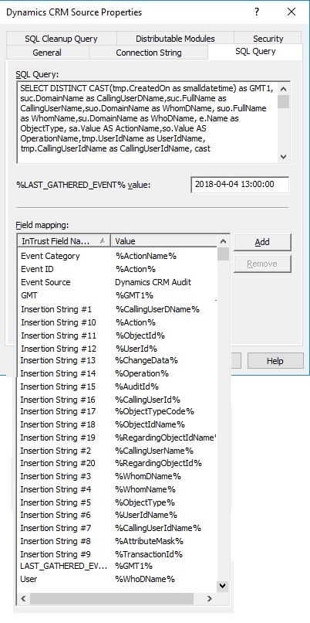Select the Insertion String #5 row
Viewport: 310px width, 623px height.
pyautogui.click(x=118, y=502)
